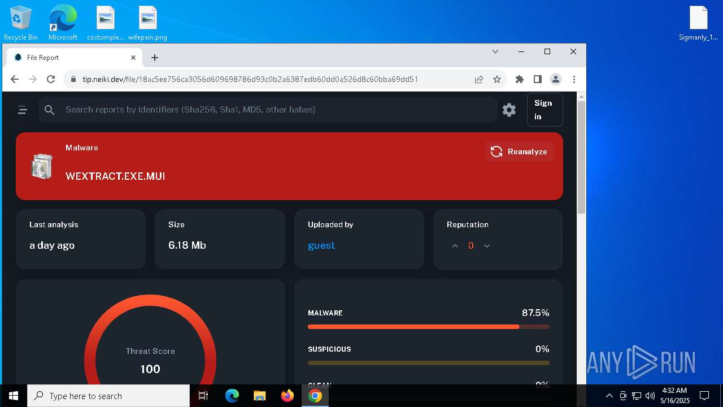Open Microsoft Edge desktop shortcut

pyautogui.click(x=63, y=24)
